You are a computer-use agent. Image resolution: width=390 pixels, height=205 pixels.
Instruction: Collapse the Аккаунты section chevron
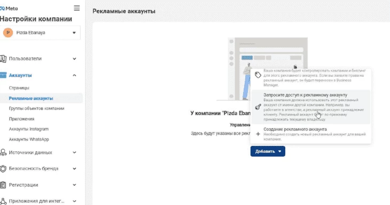click(x=74, y=76)
